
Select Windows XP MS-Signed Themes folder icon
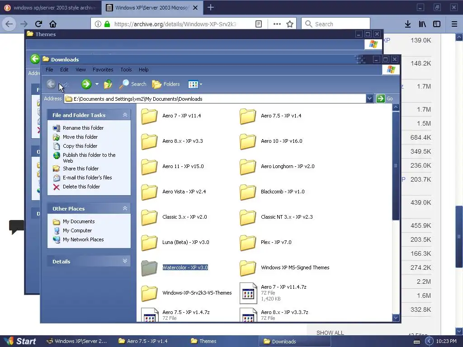[248, 268]
